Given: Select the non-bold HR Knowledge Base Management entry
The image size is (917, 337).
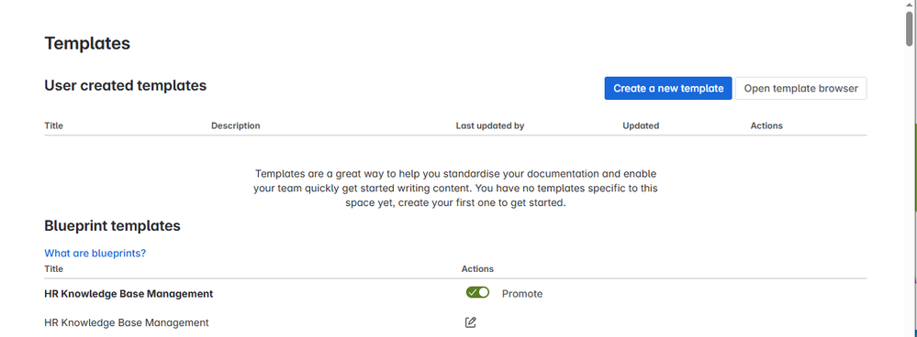Looking at the screenshot, I should point(127,322).
